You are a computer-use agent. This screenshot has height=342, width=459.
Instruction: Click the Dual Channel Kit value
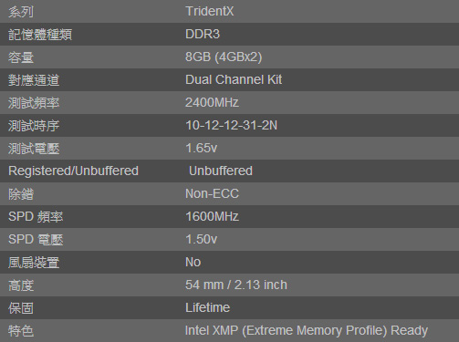pos(234,79)
